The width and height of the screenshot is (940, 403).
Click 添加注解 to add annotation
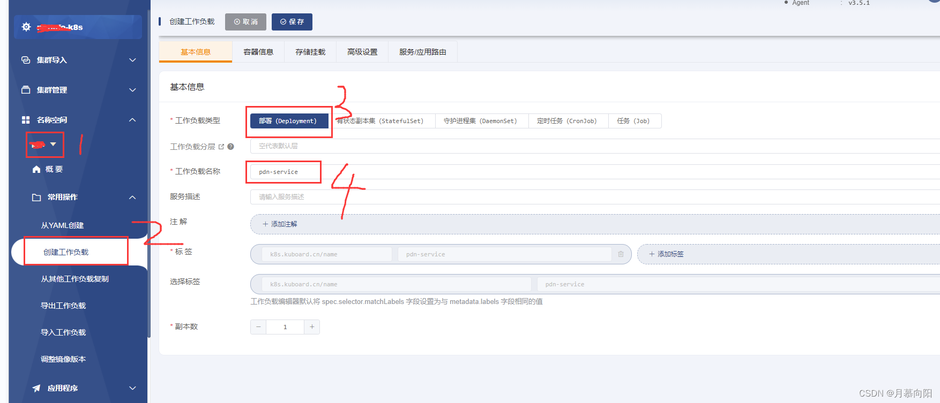click(x=595, y=224)
